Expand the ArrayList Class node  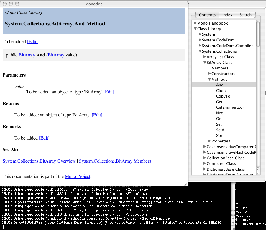click(x=205, y=57)
